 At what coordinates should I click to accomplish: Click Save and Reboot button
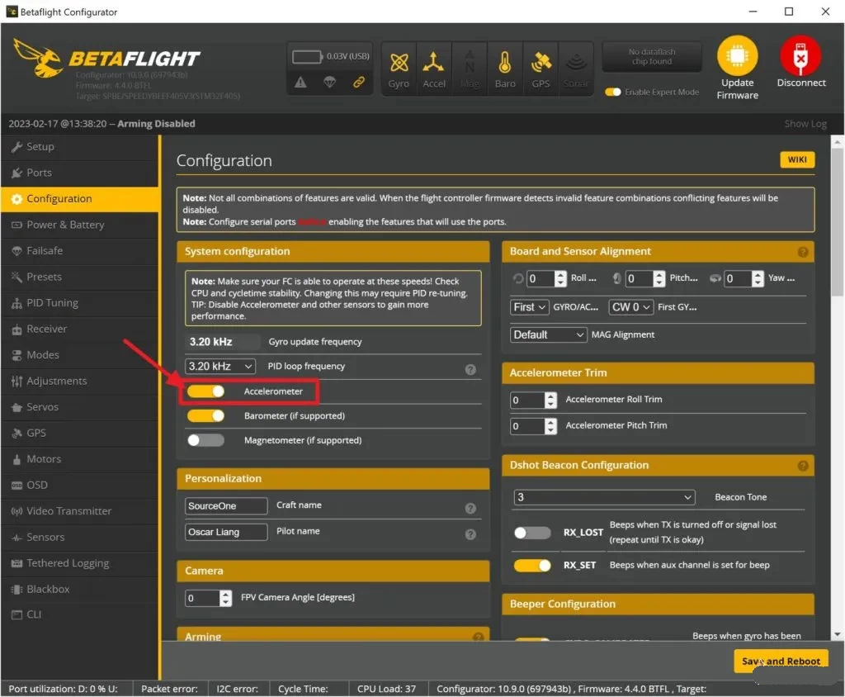(x=781, y=661)
